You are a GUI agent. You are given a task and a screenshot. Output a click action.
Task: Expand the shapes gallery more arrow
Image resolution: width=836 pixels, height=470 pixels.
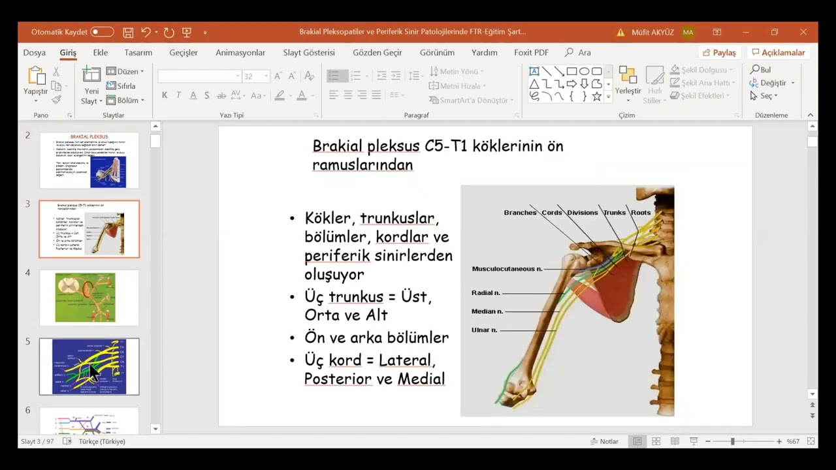click(x=609, y=97)
